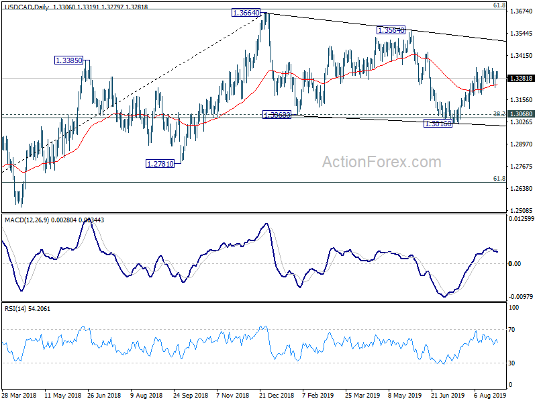Click the 21 Dec 2018 date marker
This screenshot has width=537, height=403.
(277, 396)
